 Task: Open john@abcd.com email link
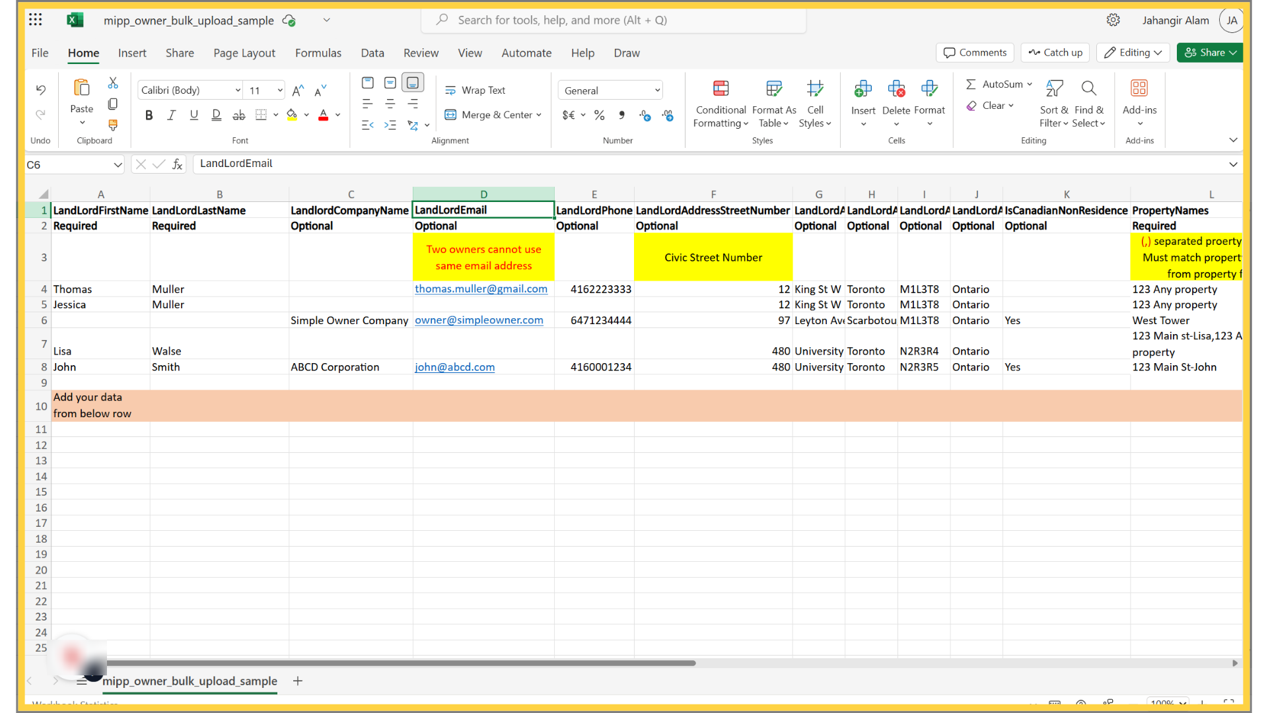[x=454, y=367]
